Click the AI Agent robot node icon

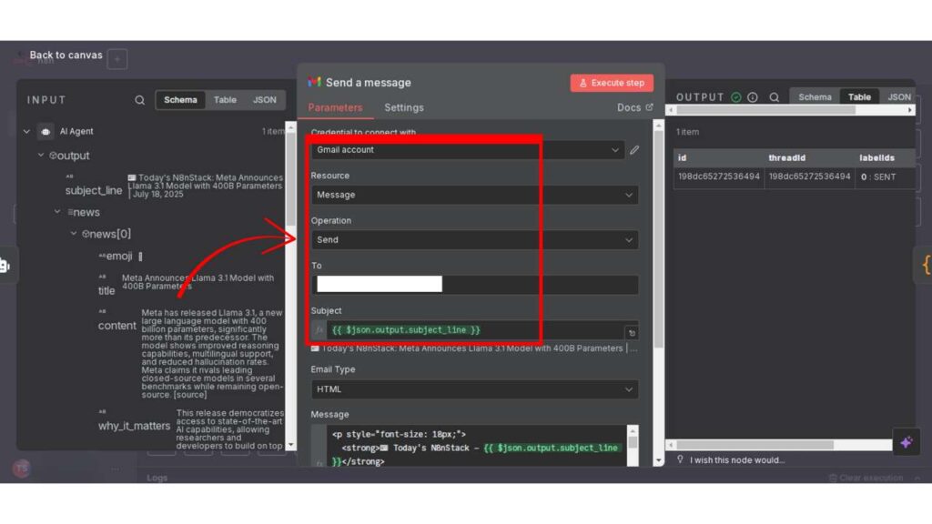45,132
